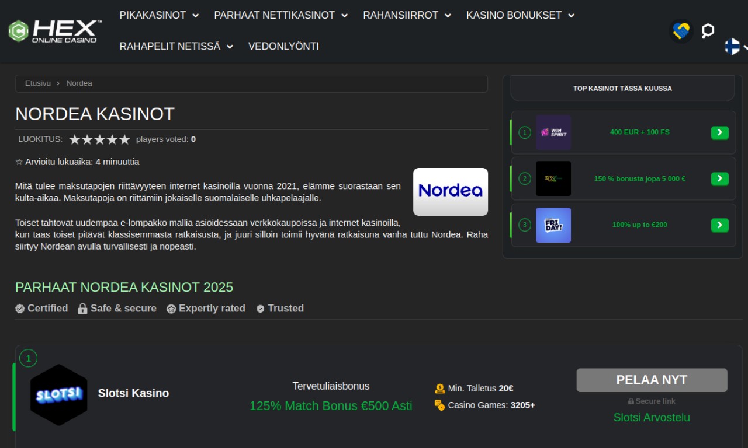Open the HEX Online Casino logo

point(55,31)
